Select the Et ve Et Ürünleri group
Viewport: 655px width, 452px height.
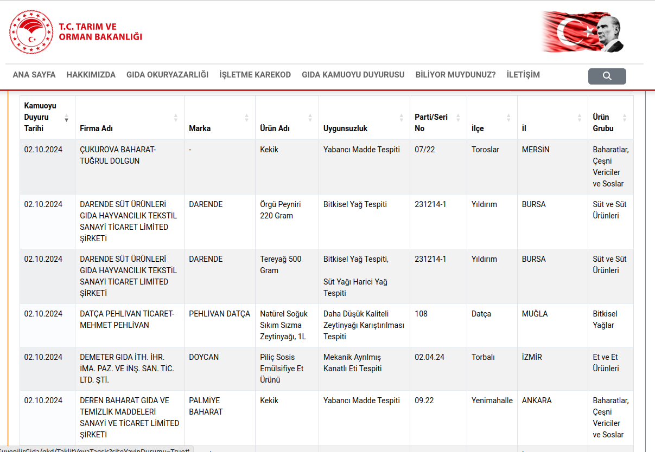coord(606,363)
